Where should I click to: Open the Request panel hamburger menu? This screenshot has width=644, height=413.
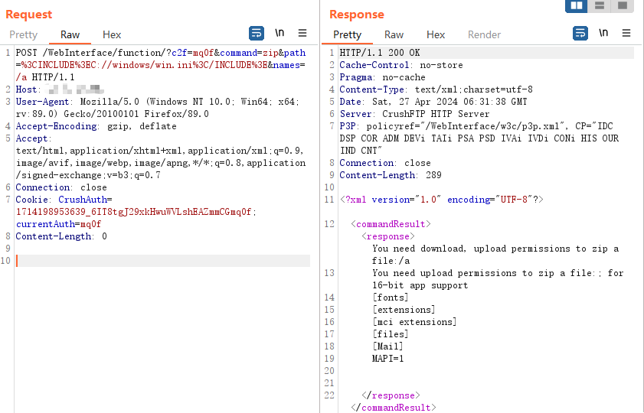pos(302,33)
